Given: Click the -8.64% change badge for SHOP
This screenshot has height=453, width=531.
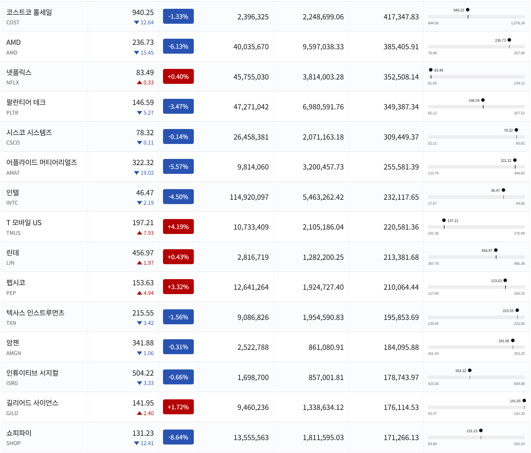Looking at the screenshot, I should tap(178, 437).
